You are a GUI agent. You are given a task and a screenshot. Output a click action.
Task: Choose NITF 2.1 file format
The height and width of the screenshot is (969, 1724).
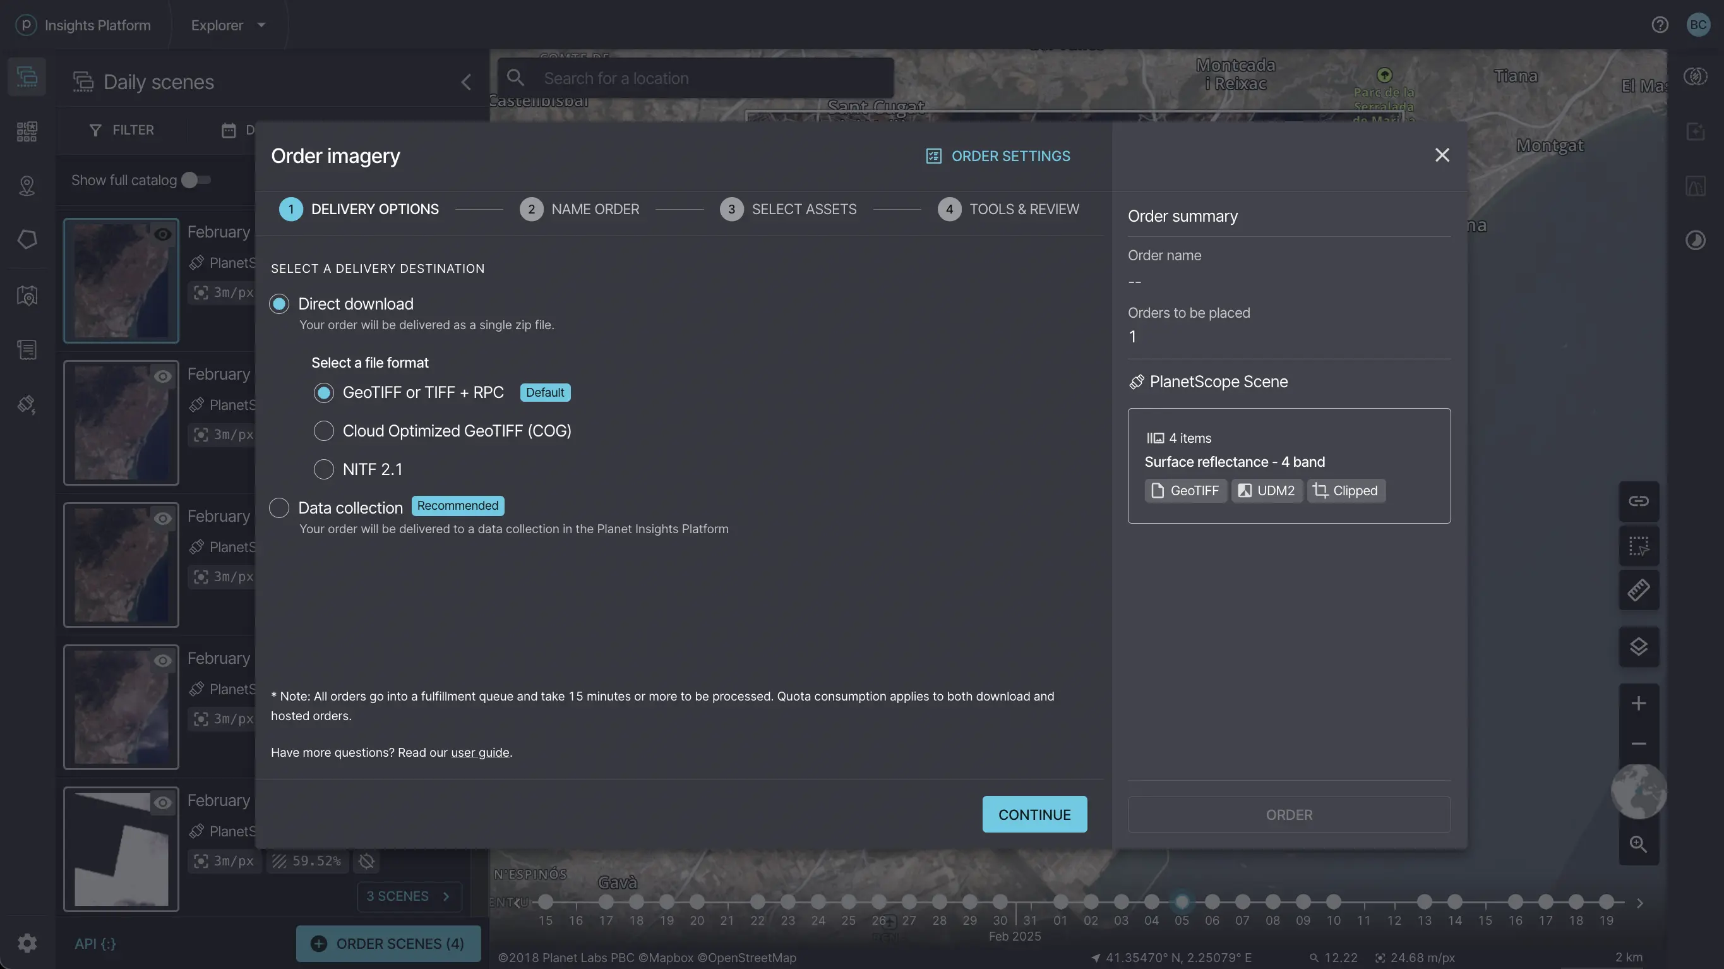(323, 469)
